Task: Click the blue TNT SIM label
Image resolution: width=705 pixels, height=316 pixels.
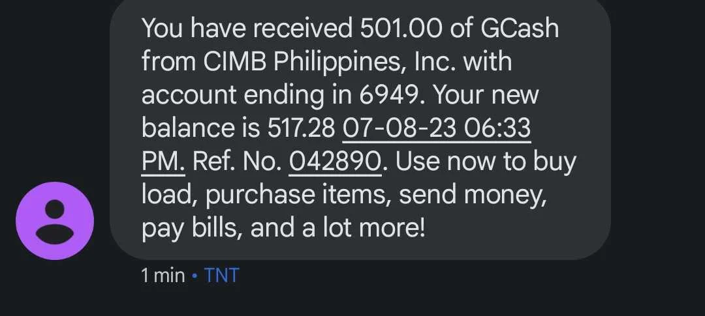Action: coord(222,275)
